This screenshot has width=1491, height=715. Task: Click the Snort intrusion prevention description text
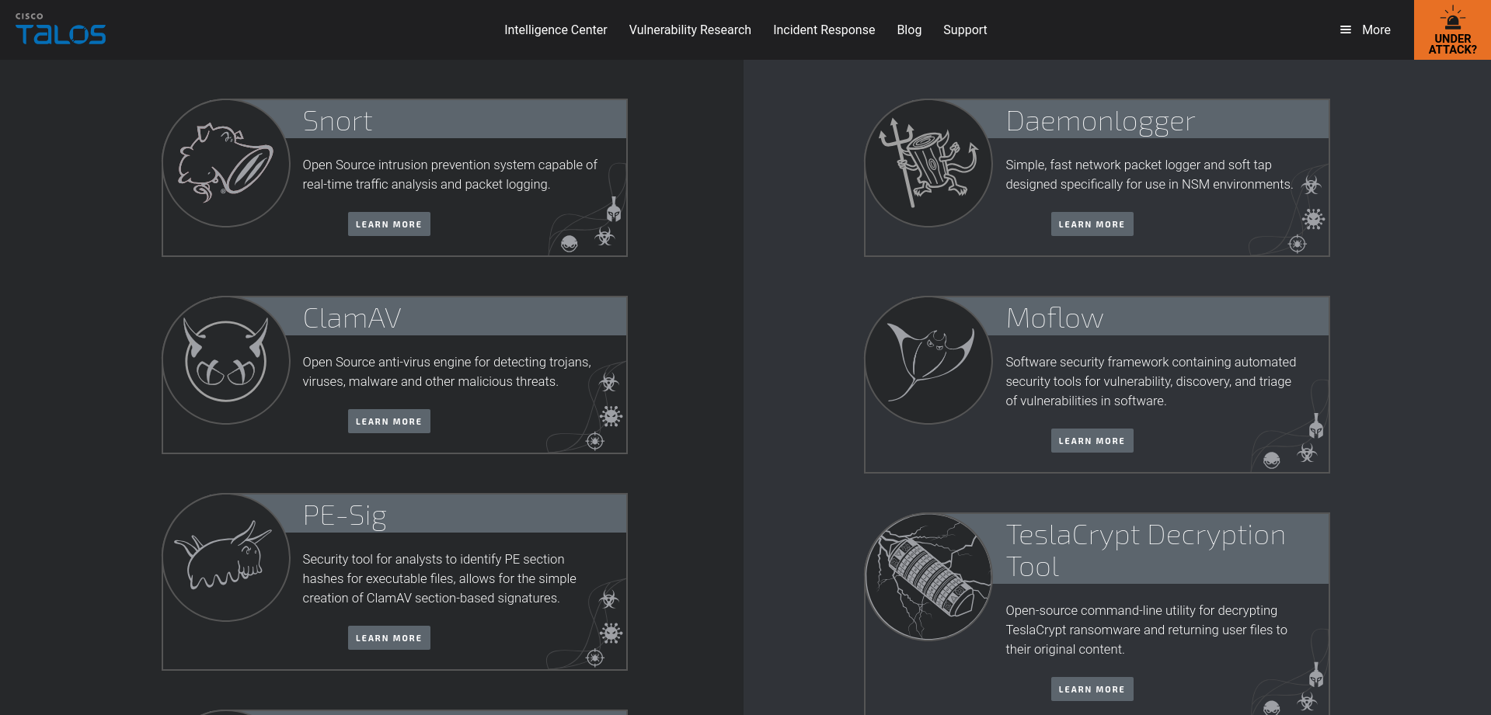[x=450, y=175]
